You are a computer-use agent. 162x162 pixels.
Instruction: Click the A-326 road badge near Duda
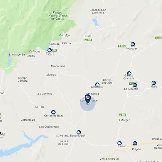88,40
